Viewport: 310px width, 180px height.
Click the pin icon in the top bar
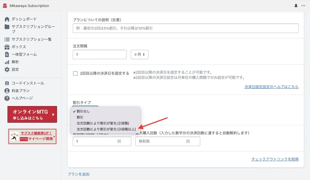tap(296, 6)
